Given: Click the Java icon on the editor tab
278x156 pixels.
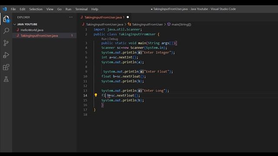Looking at the screenshot, I should pyautogui.click(x=82, y=17).
